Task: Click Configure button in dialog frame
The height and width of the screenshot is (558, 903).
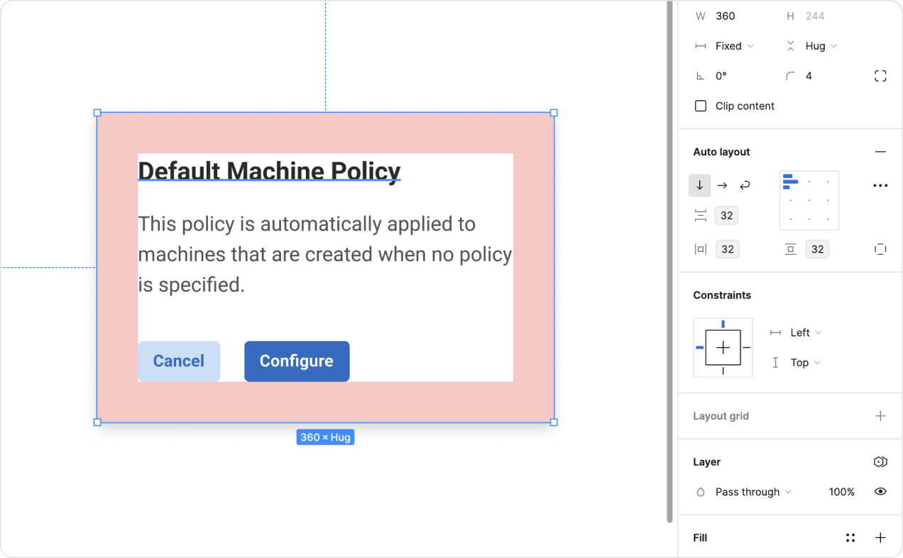Action: (297, 361)
